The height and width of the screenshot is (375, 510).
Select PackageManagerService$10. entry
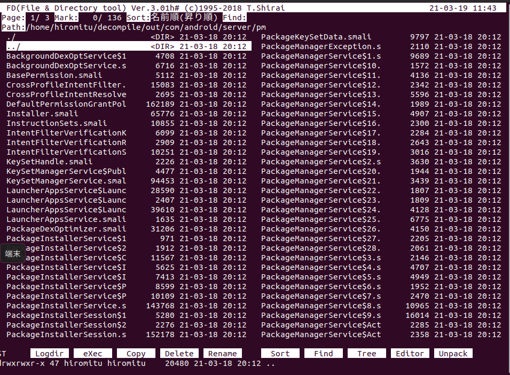pos(381,66)
